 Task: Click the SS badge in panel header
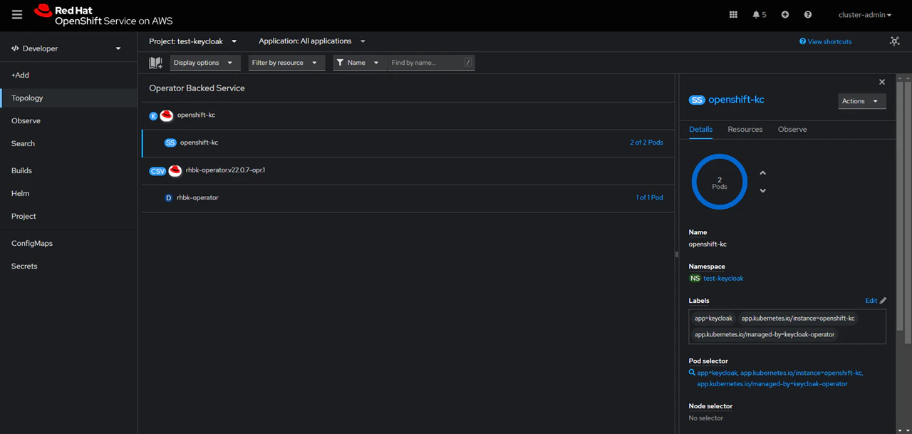pyautogui.click(x=697, y=100)
